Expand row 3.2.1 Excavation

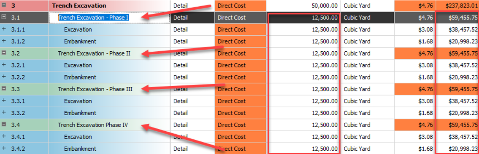pyautogui.click(x=4, y=65)
